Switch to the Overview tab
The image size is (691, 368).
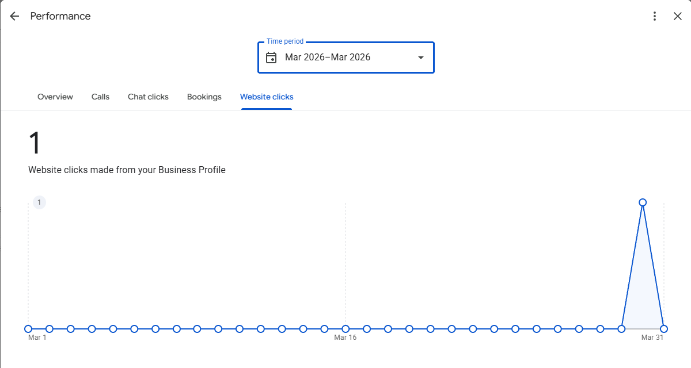pos(55,97)
